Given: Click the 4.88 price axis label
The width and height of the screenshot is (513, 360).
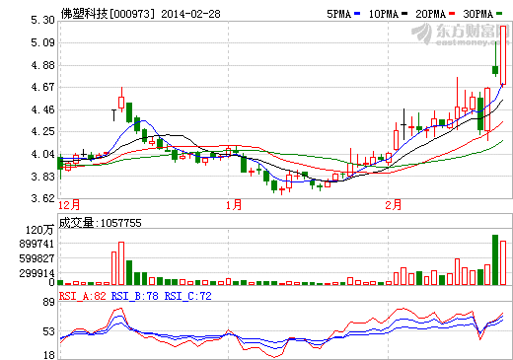Looking at the screenshot, I should click(x=42, y=65).
